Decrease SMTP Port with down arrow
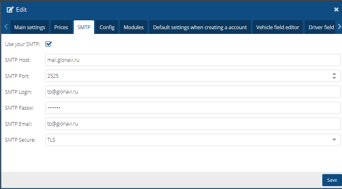This screenshot has height=189, width=342. pyautogui.click(x=334, y=78)
